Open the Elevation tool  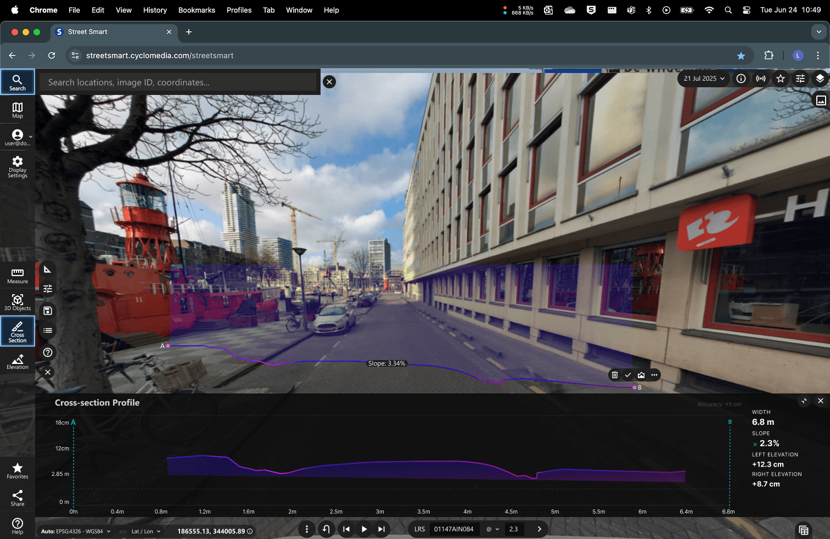tap(18, 362)
